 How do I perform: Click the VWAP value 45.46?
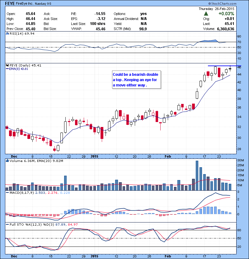[101, 29]
